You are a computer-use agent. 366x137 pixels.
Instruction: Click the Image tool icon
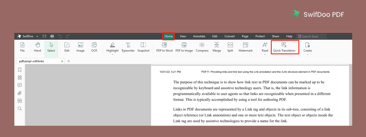[80, 47]
